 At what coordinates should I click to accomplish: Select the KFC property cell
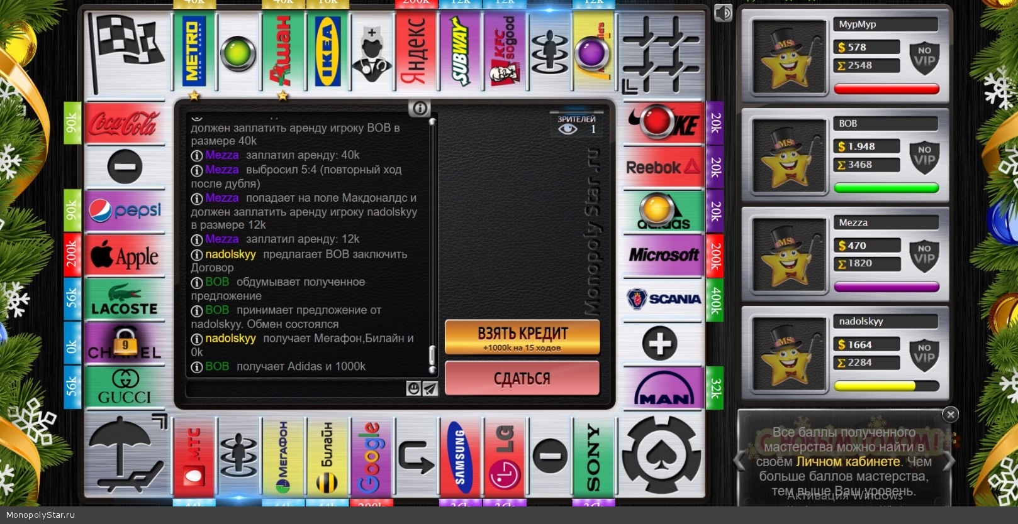coord(505,52)
